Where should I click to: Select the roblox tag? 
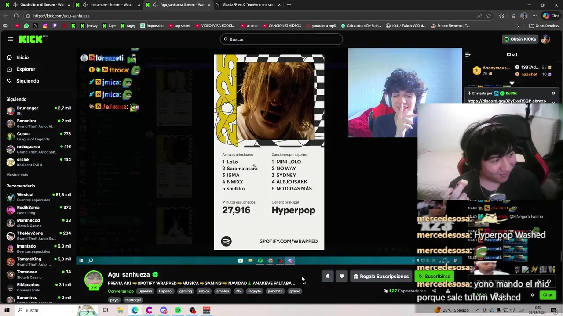pyautogui.click(x=204, y=291)
